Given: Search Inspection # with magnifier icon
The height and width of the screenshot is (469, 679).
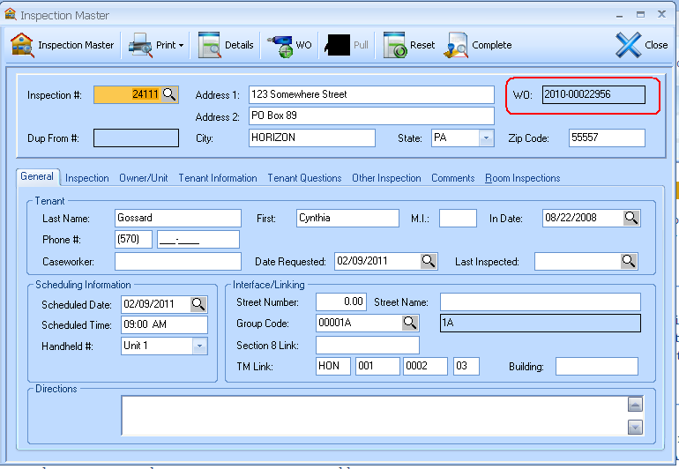Looking at the screenshot, I should tap(169, 94).
